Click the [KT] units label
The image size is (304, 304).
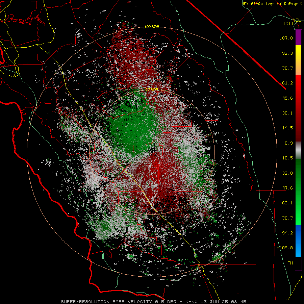288,23
